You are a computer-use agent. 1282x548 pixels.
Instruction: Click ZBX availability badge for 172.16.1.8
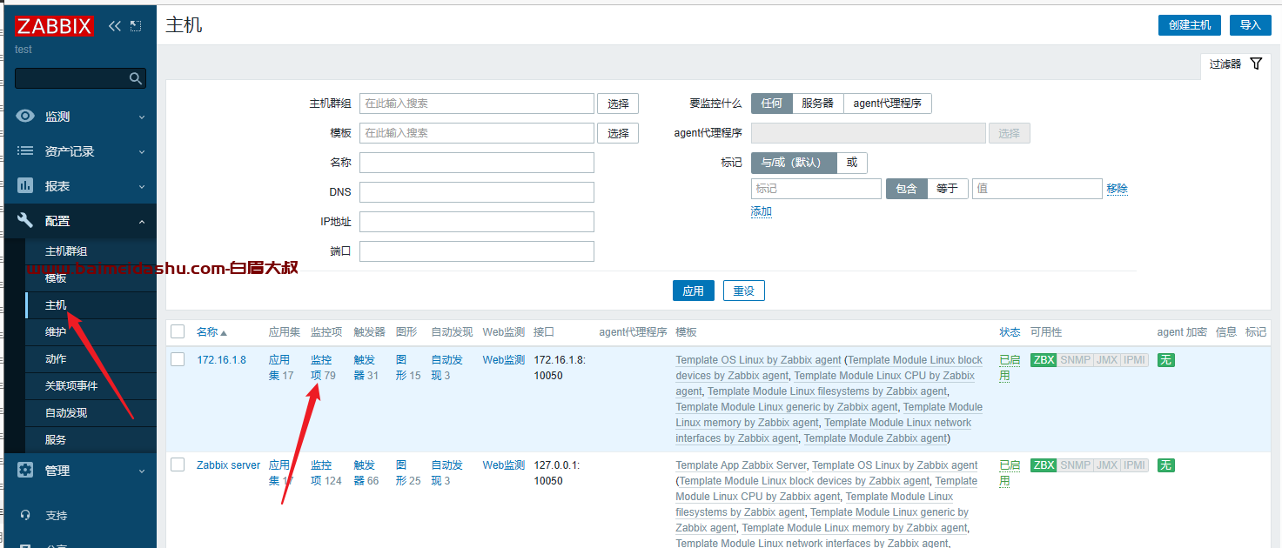pyautogui.click(x=1044, y=360)
